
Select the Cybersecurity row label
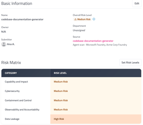(x=12, y=91)
